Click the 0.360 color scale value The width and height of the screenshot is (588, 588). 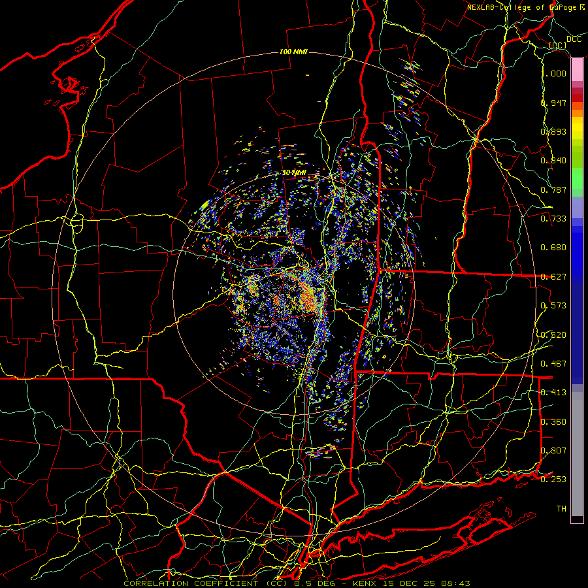pos(553,422)
